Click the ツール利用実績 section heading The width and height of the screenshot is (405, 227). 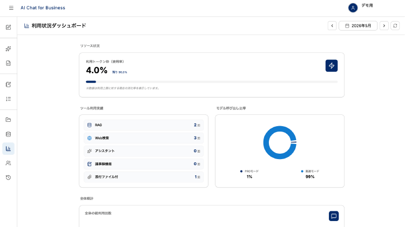pyautogui.click(x=92, y=108)
